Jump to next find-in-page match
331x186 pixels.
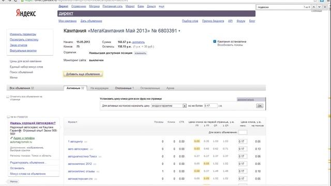point(320,7)
